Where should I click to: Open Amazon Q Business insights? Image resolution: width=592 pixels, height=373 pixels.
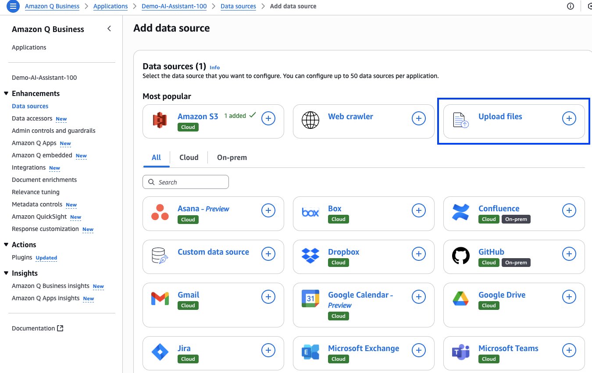(x=50, y=286)
